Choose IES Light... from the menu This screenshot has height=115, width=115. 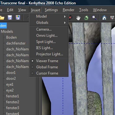tap(49, 48)
